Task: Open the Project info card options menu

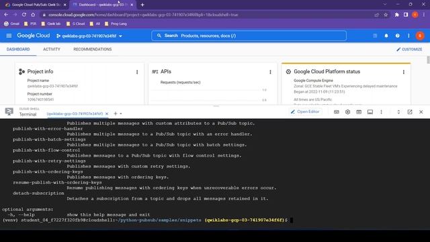Action: [x=137, y=72]
